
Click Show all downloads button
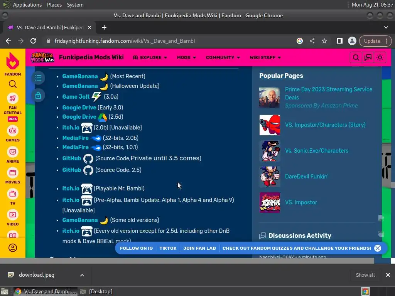[365, 275]
